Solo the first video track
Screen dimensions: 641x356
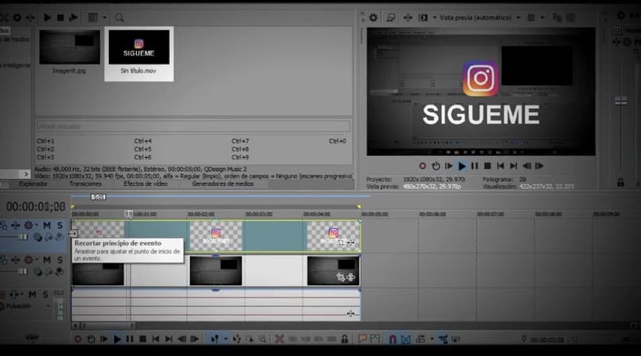(x=60, y=226)
